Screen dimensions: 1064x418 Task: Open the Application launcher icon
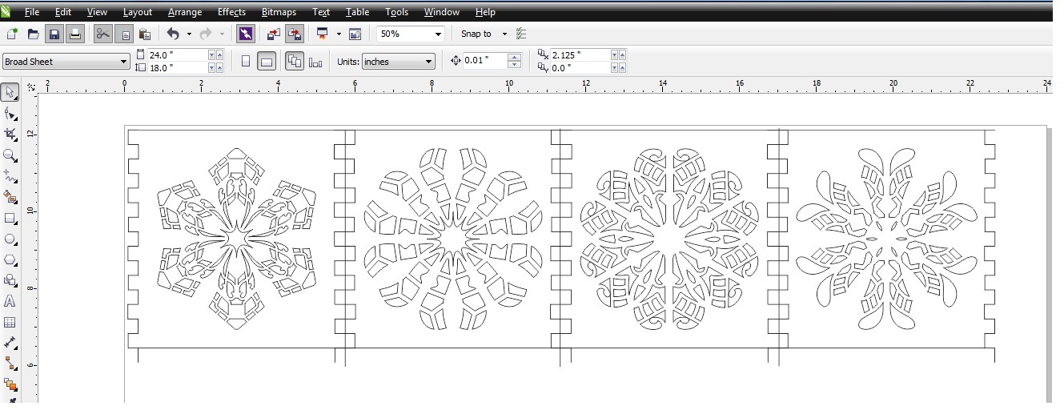pyautogui.click(x=323, y=34)
